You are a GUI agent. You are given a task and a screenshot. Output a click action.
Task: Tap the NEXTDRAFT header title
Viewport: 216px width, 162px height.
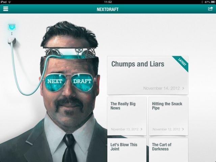[108, 9]
